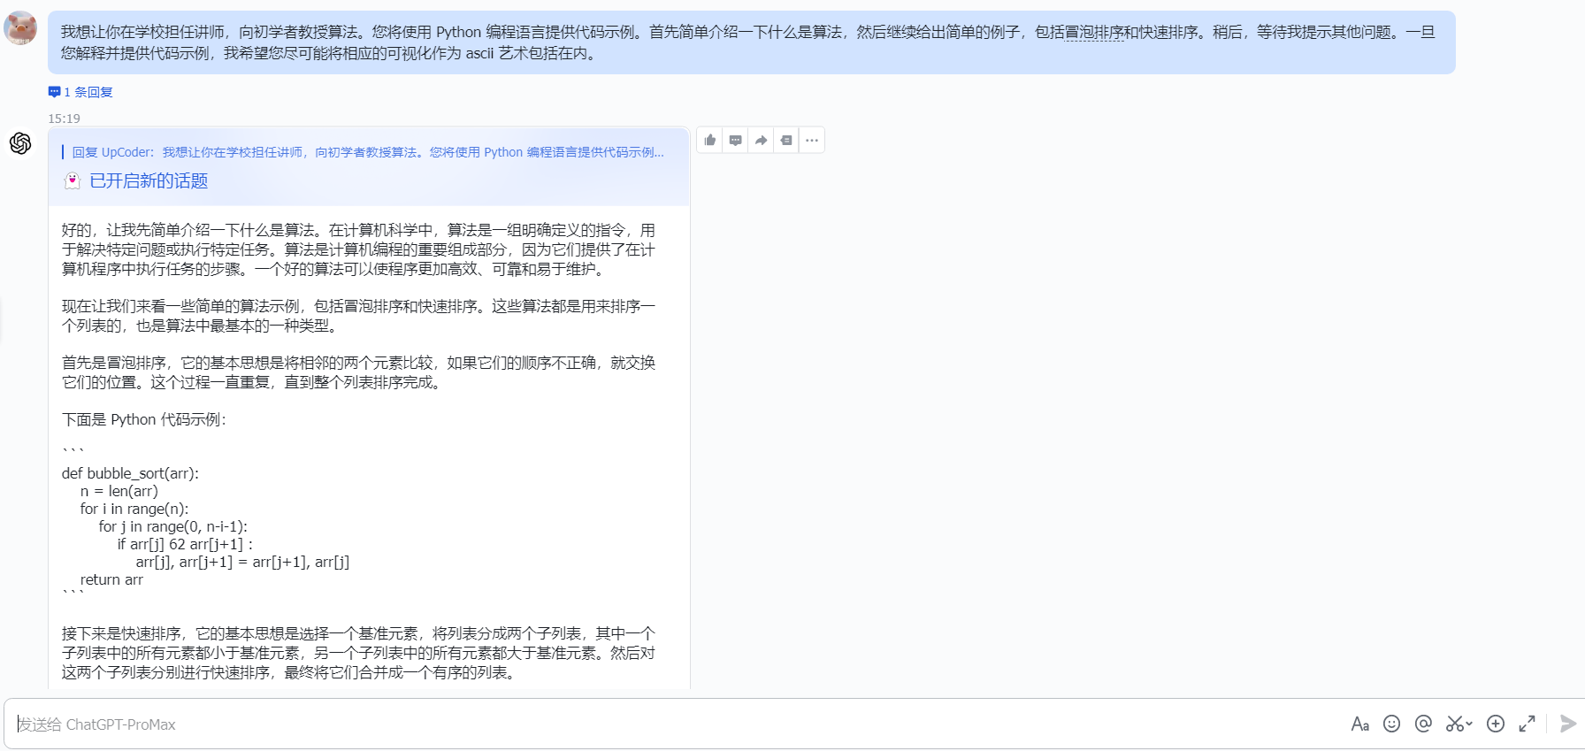1585x751 pixels.
Task: Click UpCoder's pig avatar thumbnail
Action: (x=20, y=27)
